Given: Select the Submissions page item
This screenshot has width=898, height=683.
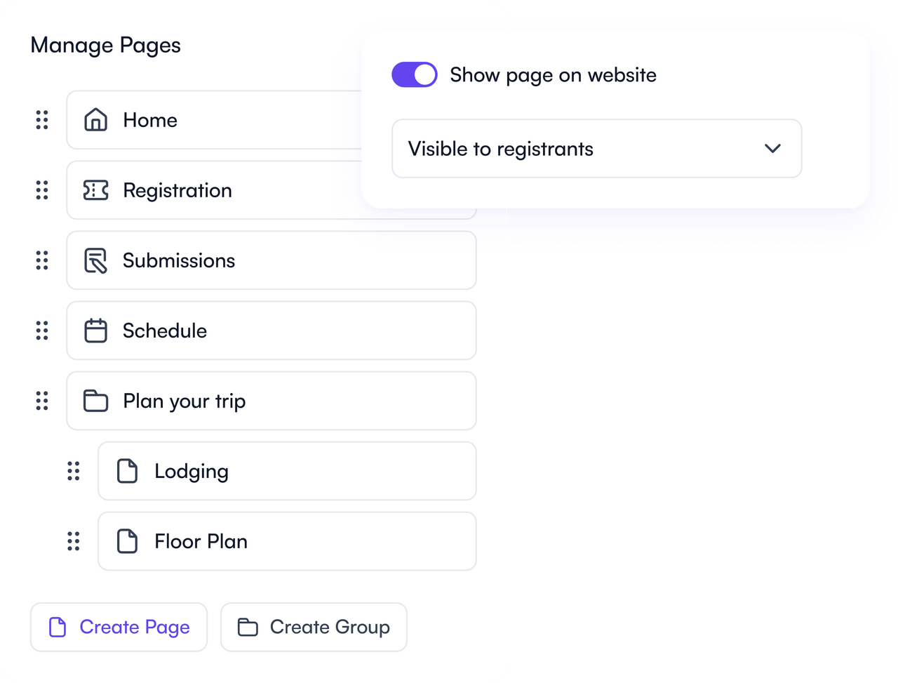Looking at the screenshot, I should (272, 260).
